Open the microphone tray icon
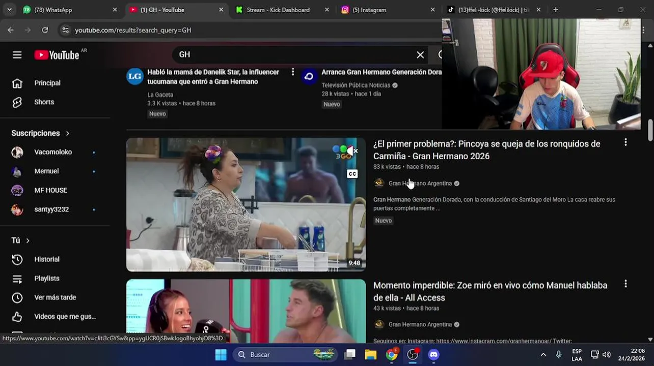The image size is (654, 366). click(x=559, y=355)
